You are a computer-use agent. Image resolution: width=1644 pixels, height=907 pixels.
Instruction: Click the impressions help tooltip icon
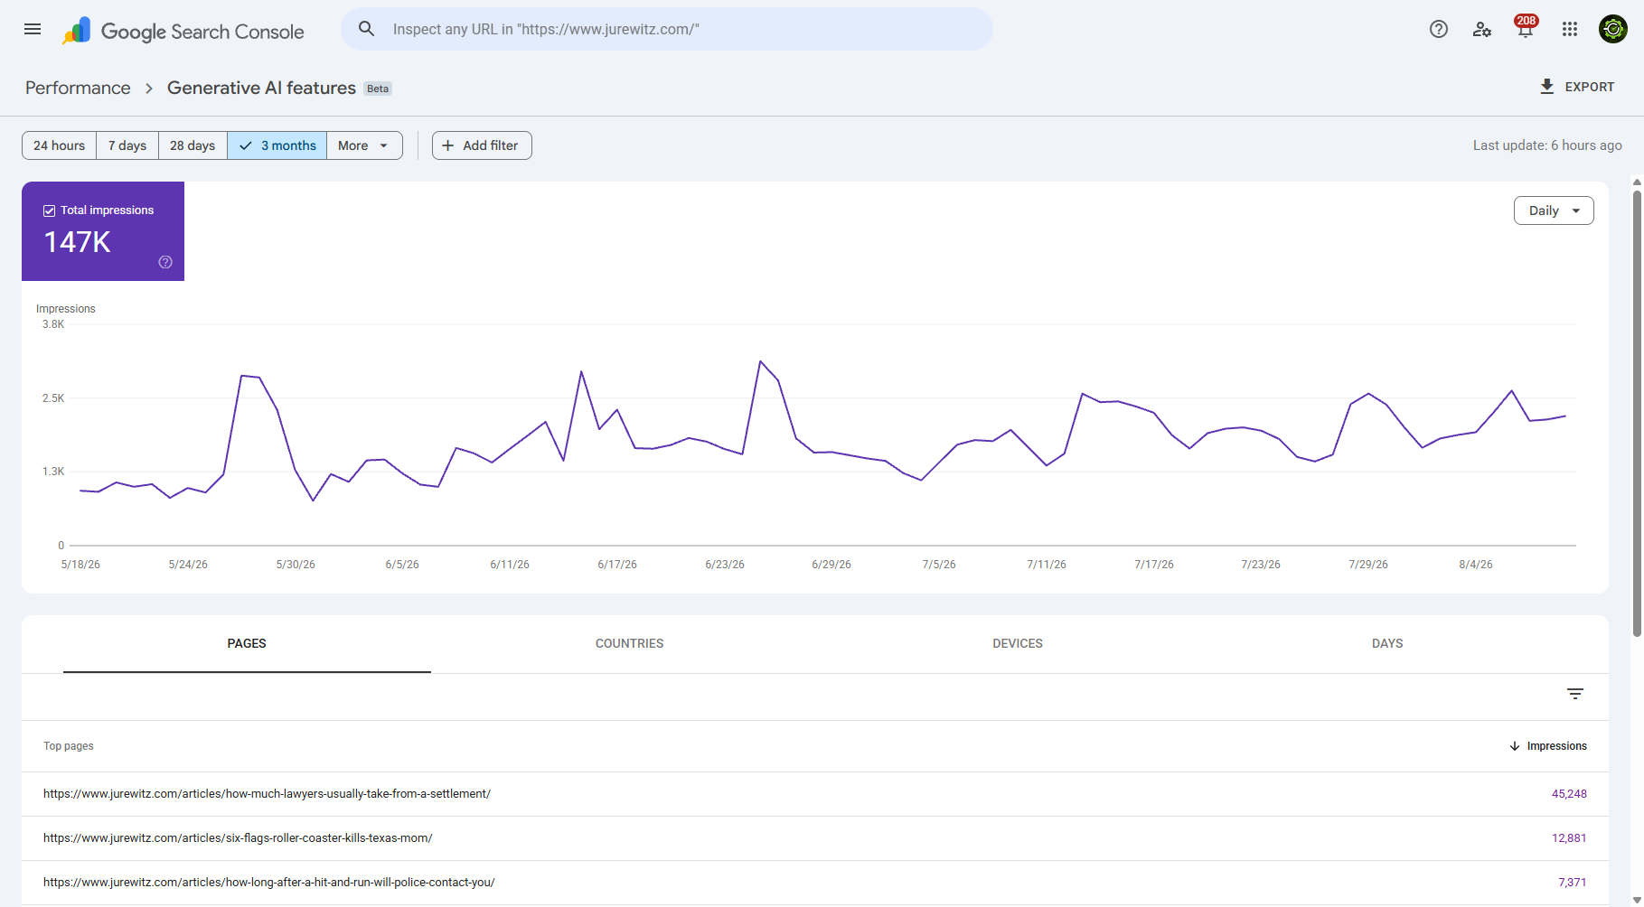[165, 262]
